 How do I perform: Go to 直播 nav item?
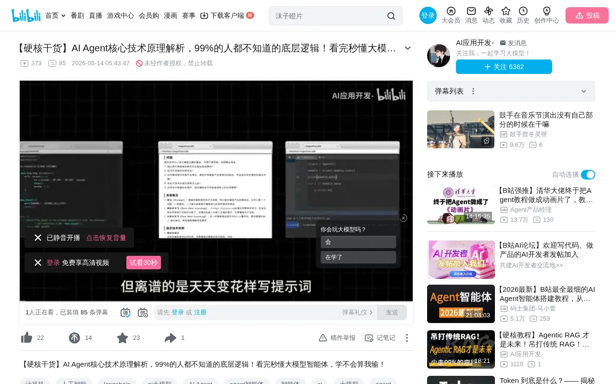pos(96,15)
